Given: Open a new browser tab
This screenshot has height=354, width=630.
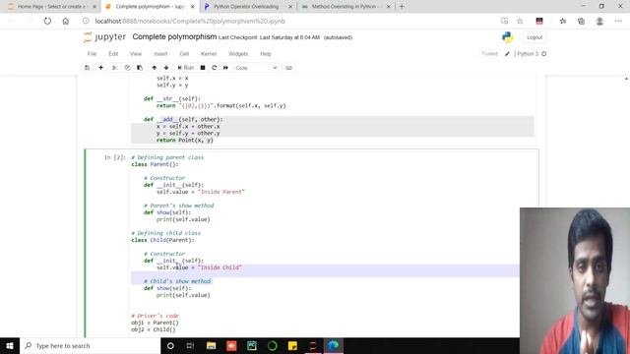Looking at the screenshot, I should click(x=402, y=7).
